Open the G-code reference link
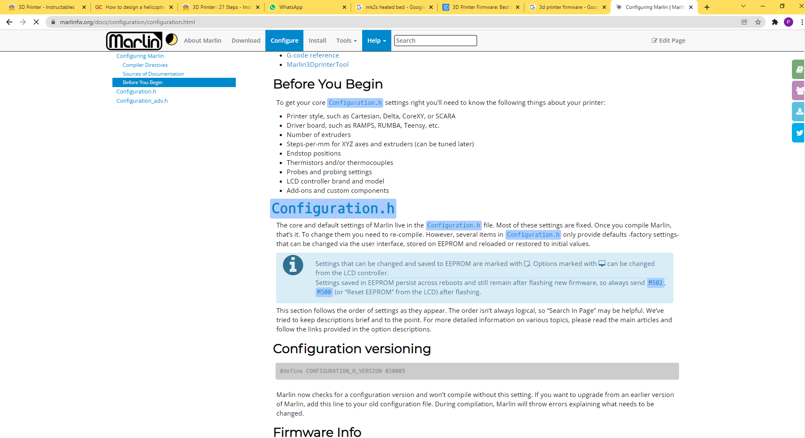The image size is (805, 438). 313,55
